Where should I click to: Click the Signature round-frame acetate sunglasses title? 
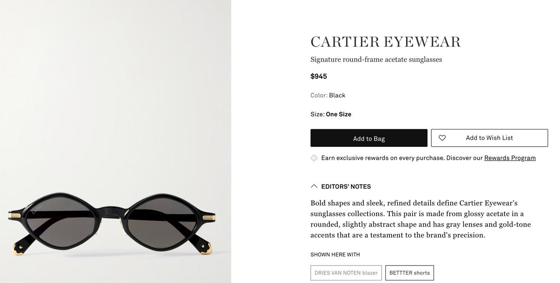[x=376, y=59]
